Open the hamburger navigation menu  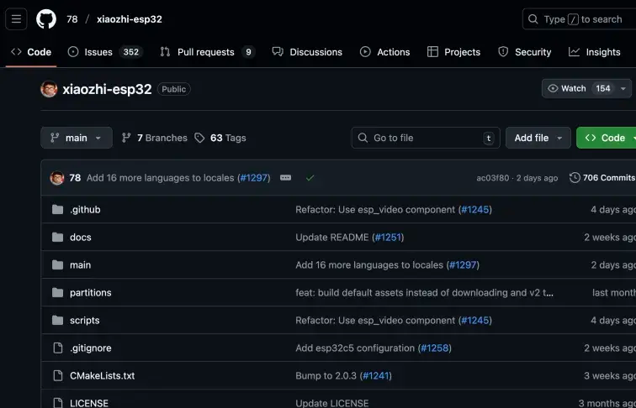(16, 18)
